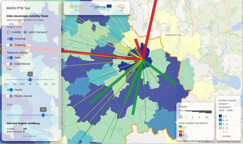The width and height of the screenshot is (243, 144).
Task: Click the dark blue ≥ 5 legend swatch
Action: [x=220, y=116]
